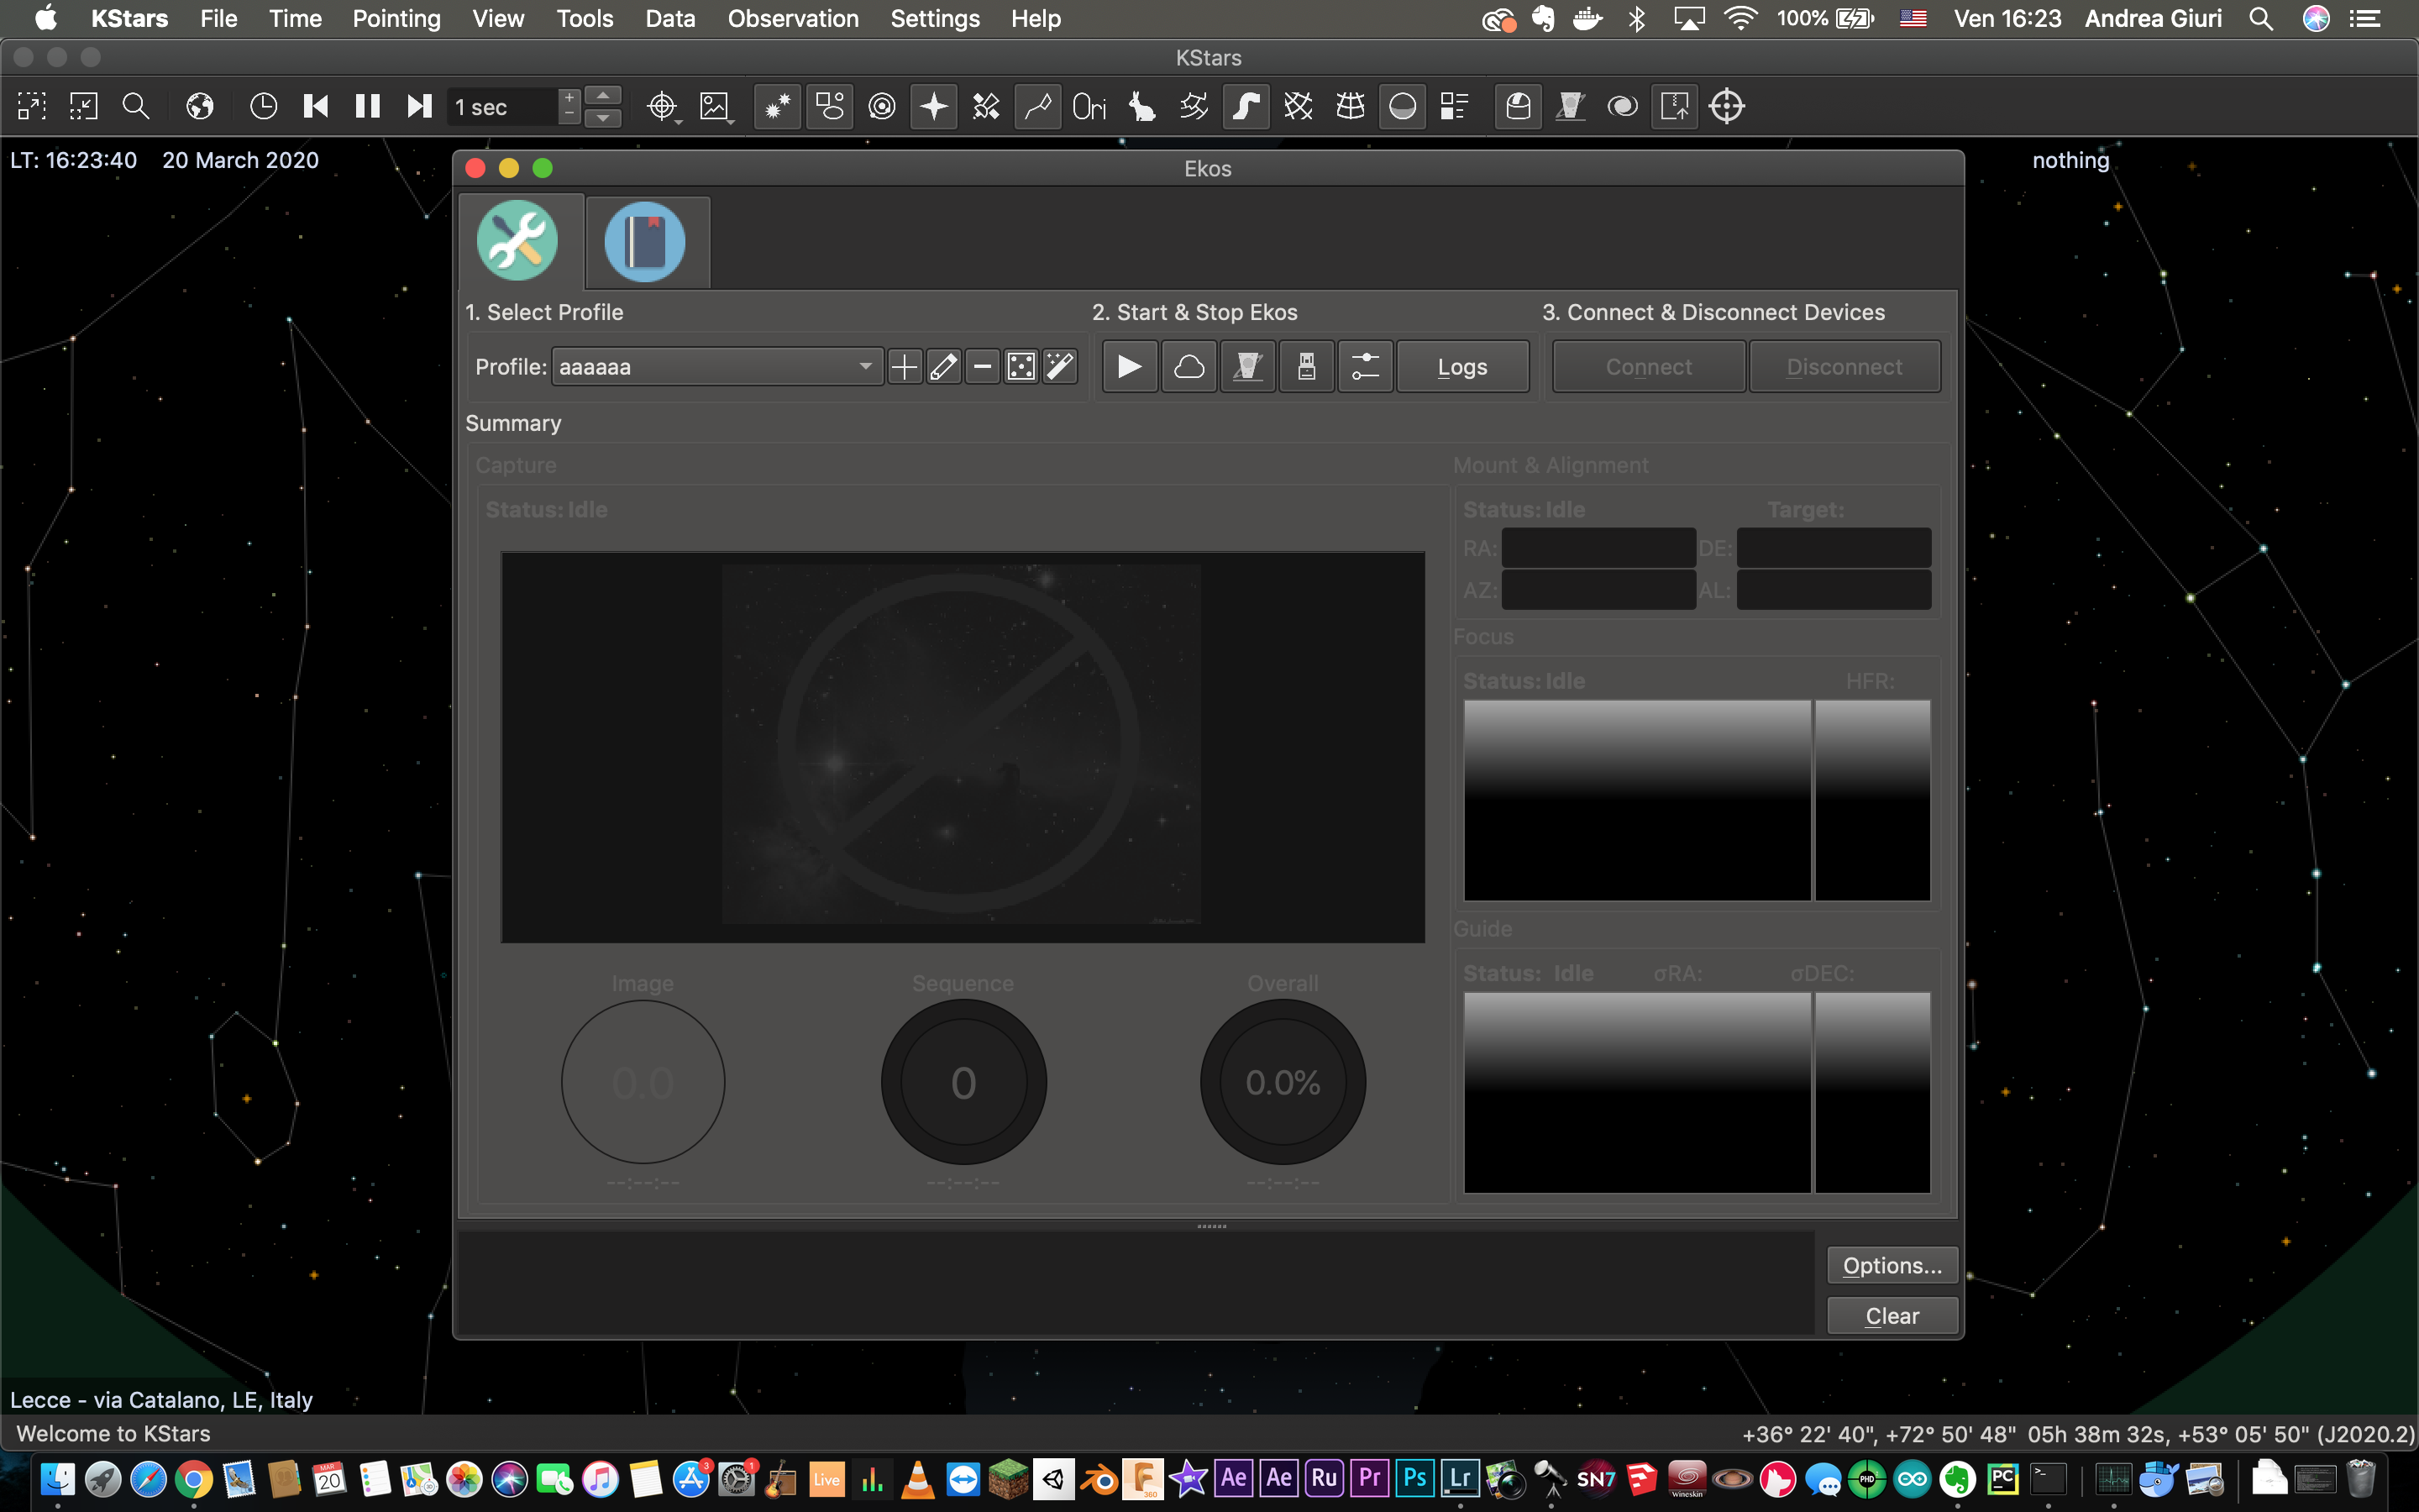Click the Ekos observatory dome toolbar icon
The width and height of the screenshot is (2419, 1512).
pos(1519,106)
